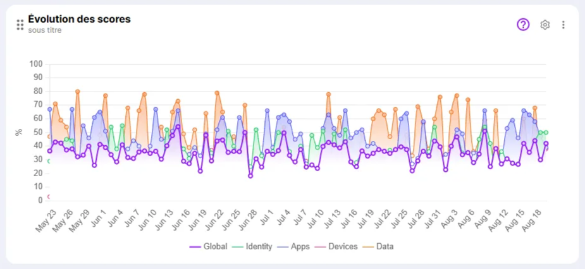
Task: Toggle the Devices series legend entry
Action: (x=343, y=246)
